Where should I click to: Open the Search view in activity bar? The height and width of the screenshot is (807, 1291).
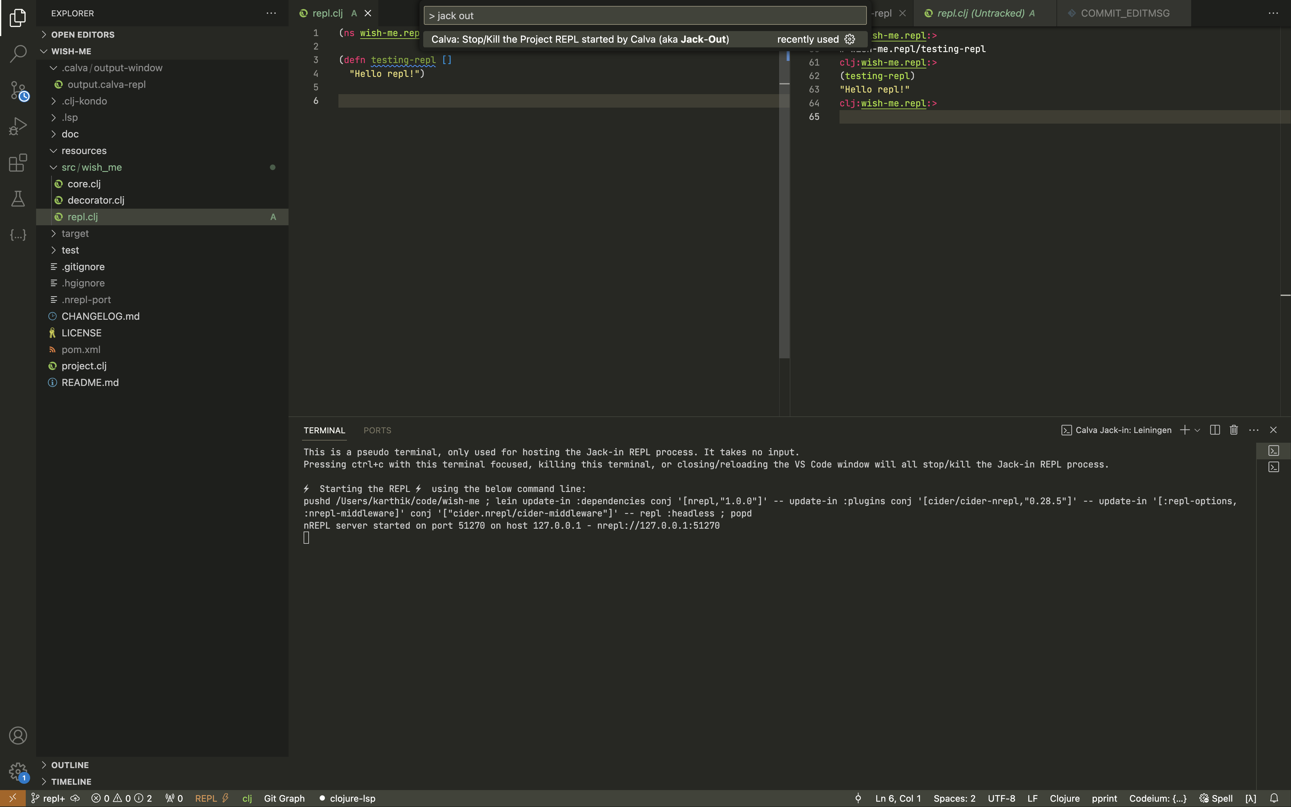click(x=18, y=53)
